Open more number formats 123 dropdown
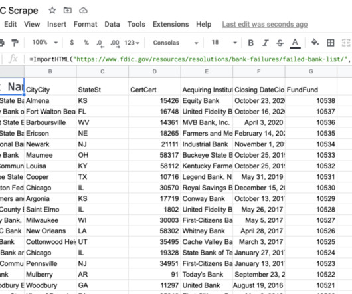Screen dimensions: 352x294 coord(132,43)
